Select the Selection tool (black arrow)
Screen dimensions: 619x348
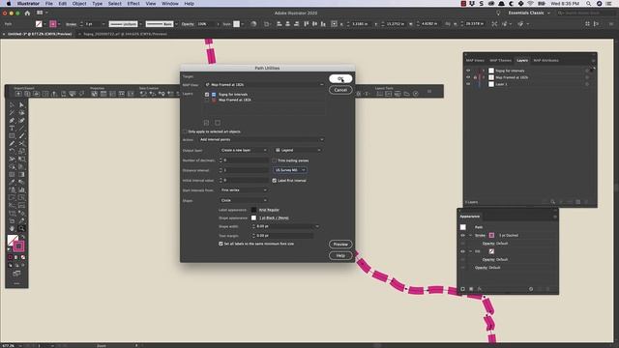(12, 105)
